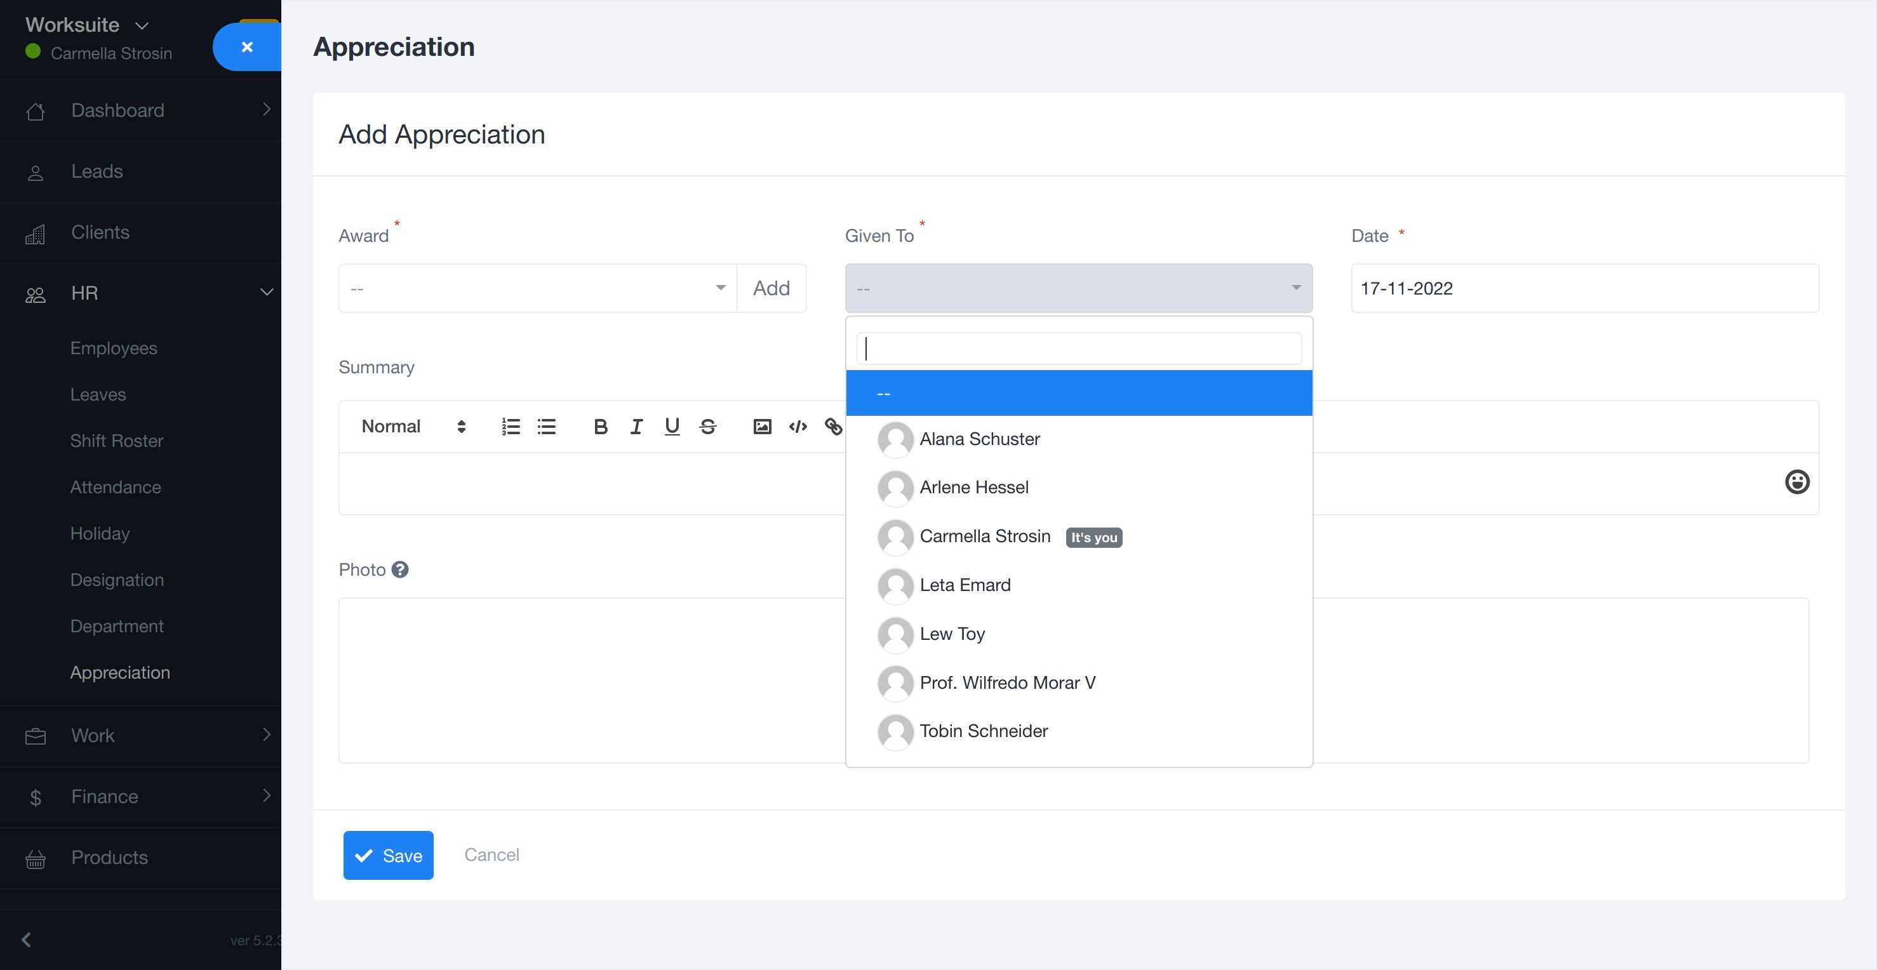Choose Tobin Schneider in Given To list
The height and width of the screenshot is (970, 1877).
coord(983,731)
